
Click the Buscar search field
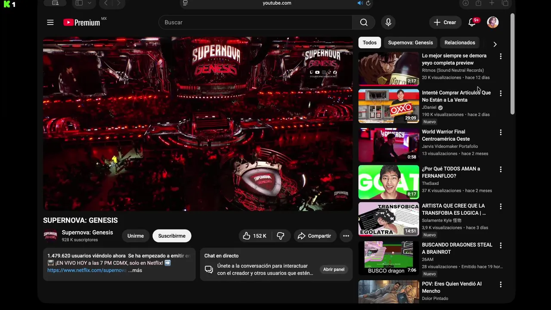pyautogui.click(x=256, y=22)
